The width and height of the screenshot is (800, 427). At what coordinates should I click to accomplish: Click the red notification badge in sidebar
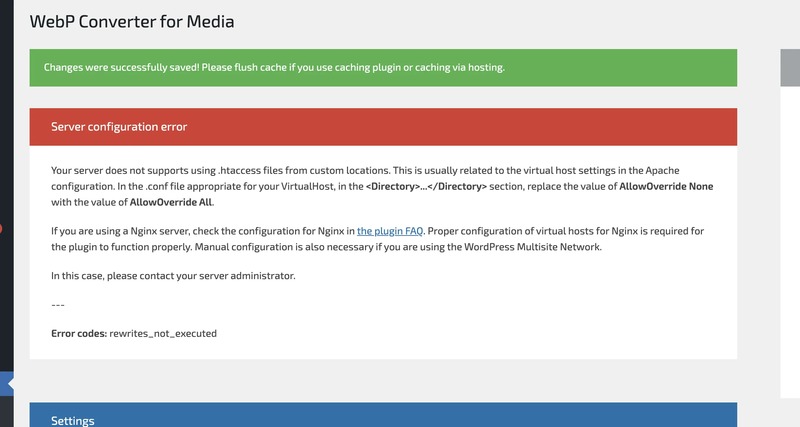(x=1, y=229)
